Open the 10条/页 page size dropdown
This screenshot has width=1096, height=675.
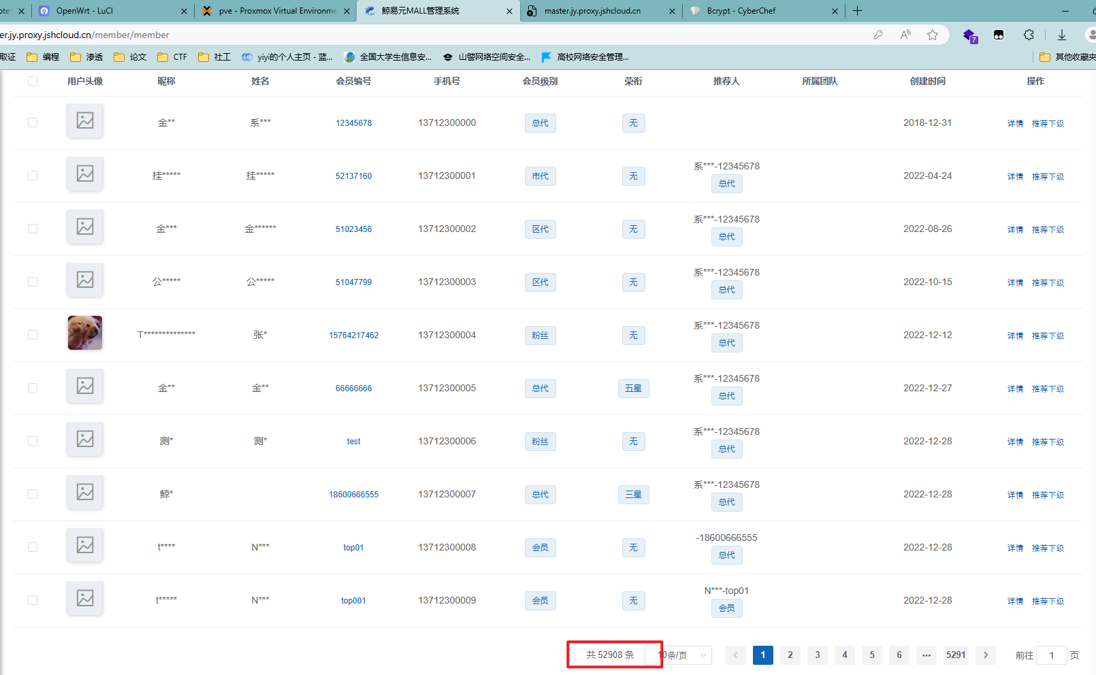678,655
